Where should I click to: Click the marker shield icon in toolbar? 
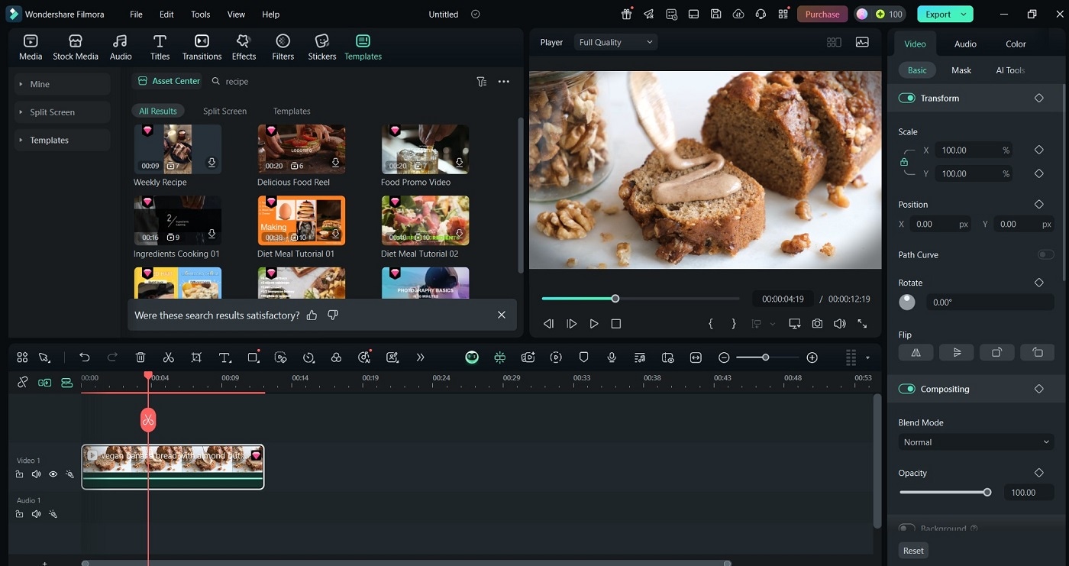(x=584, y=357)
